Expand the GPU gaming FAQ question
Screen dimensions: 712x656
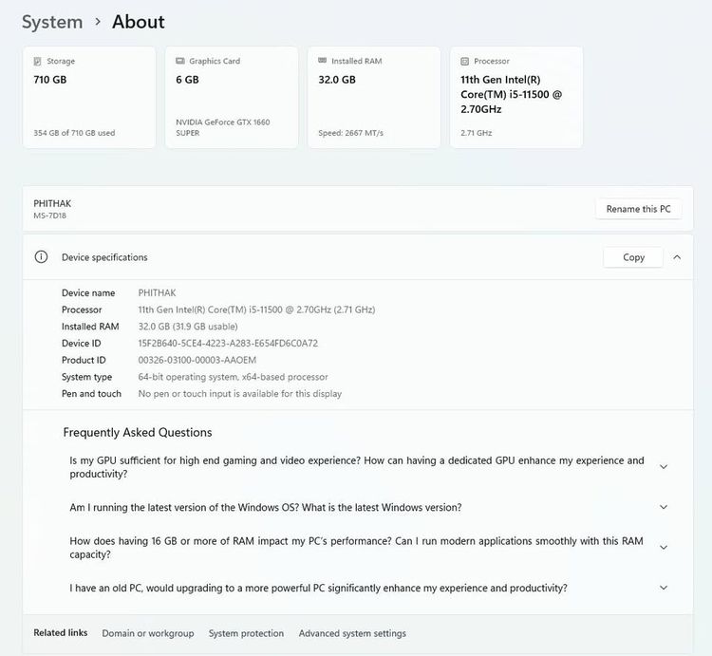664,467
